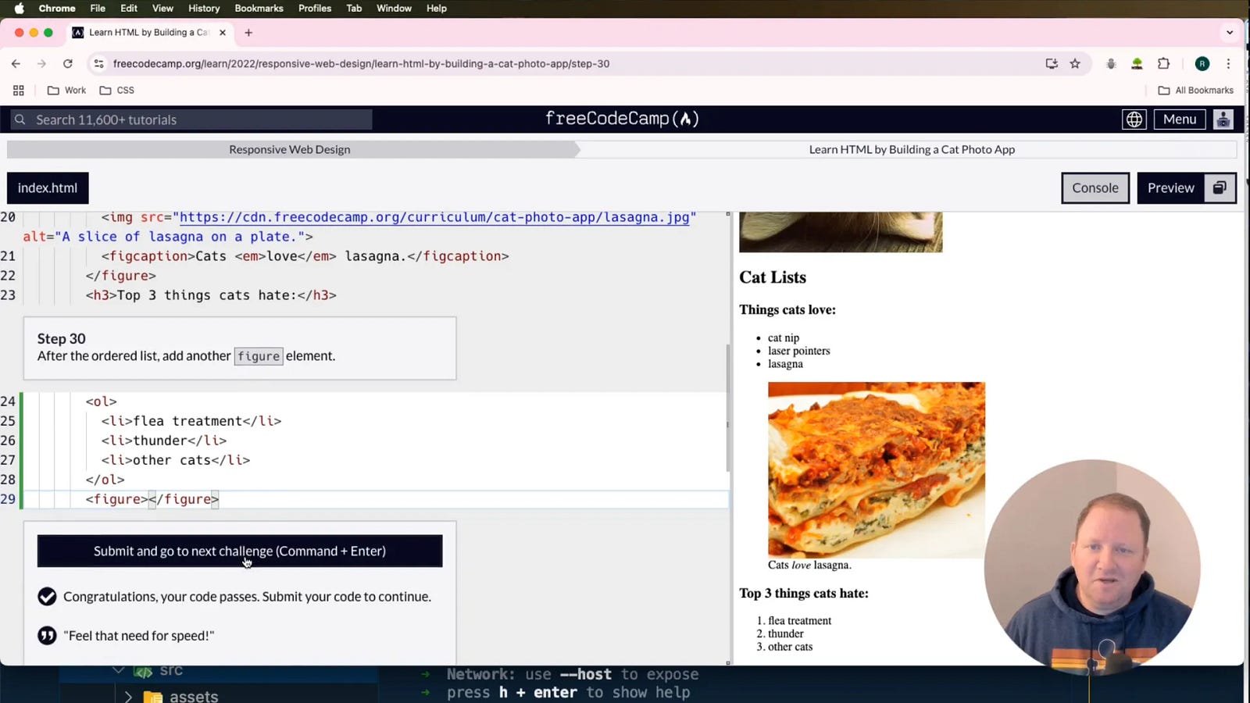Select the Learn HTML by Building a Cat tab
Viewport: 1250px width, 703px height.
148,33
